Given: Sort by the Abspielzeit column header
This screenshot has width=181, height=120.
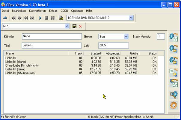Looking at the screenshot, I should (111, 53).
